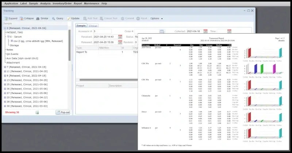292x153 pixels.
Task: Switch to the Sample tab
Action: pyautogui.click(x=81, y=26)
